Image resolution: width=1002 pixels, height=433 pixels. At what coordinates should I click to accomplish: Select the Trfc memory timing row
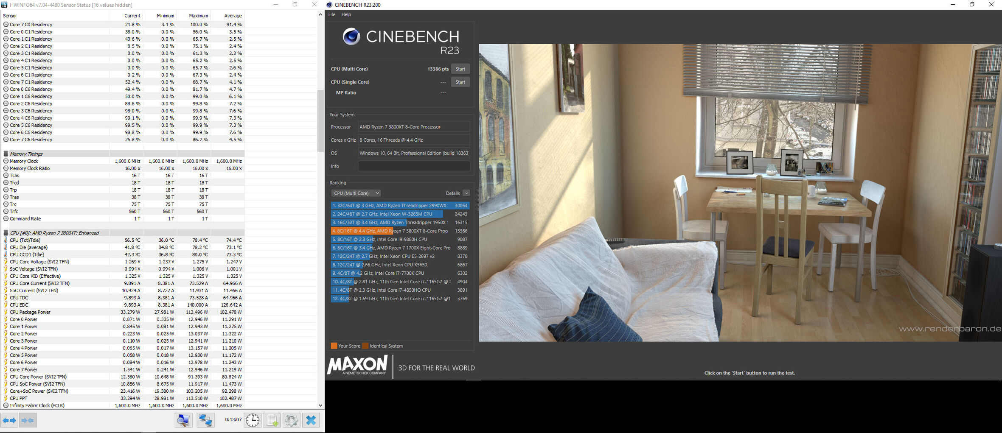coord(123,212)
